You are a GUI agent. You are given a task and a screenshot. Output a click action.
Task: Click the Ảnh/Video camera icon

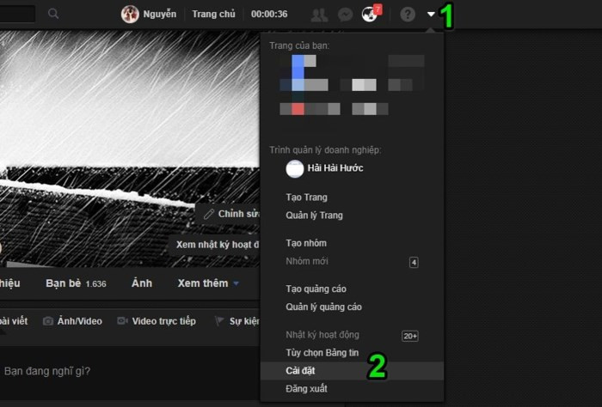pos(48,321)
